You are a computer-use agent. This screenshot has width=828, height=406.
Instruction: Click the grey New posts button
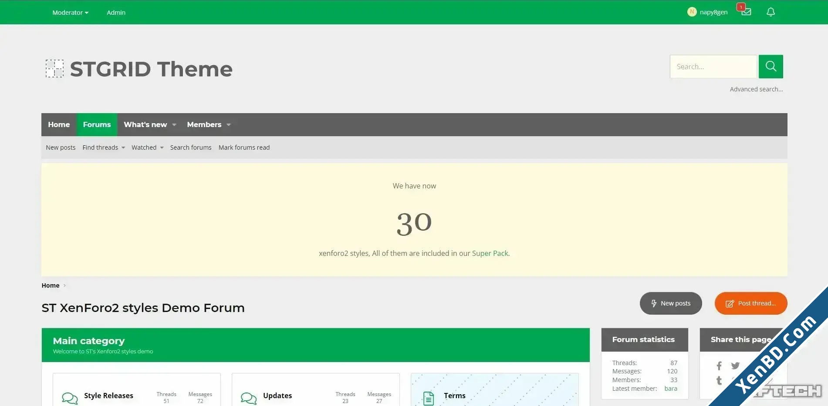point(671,303)
